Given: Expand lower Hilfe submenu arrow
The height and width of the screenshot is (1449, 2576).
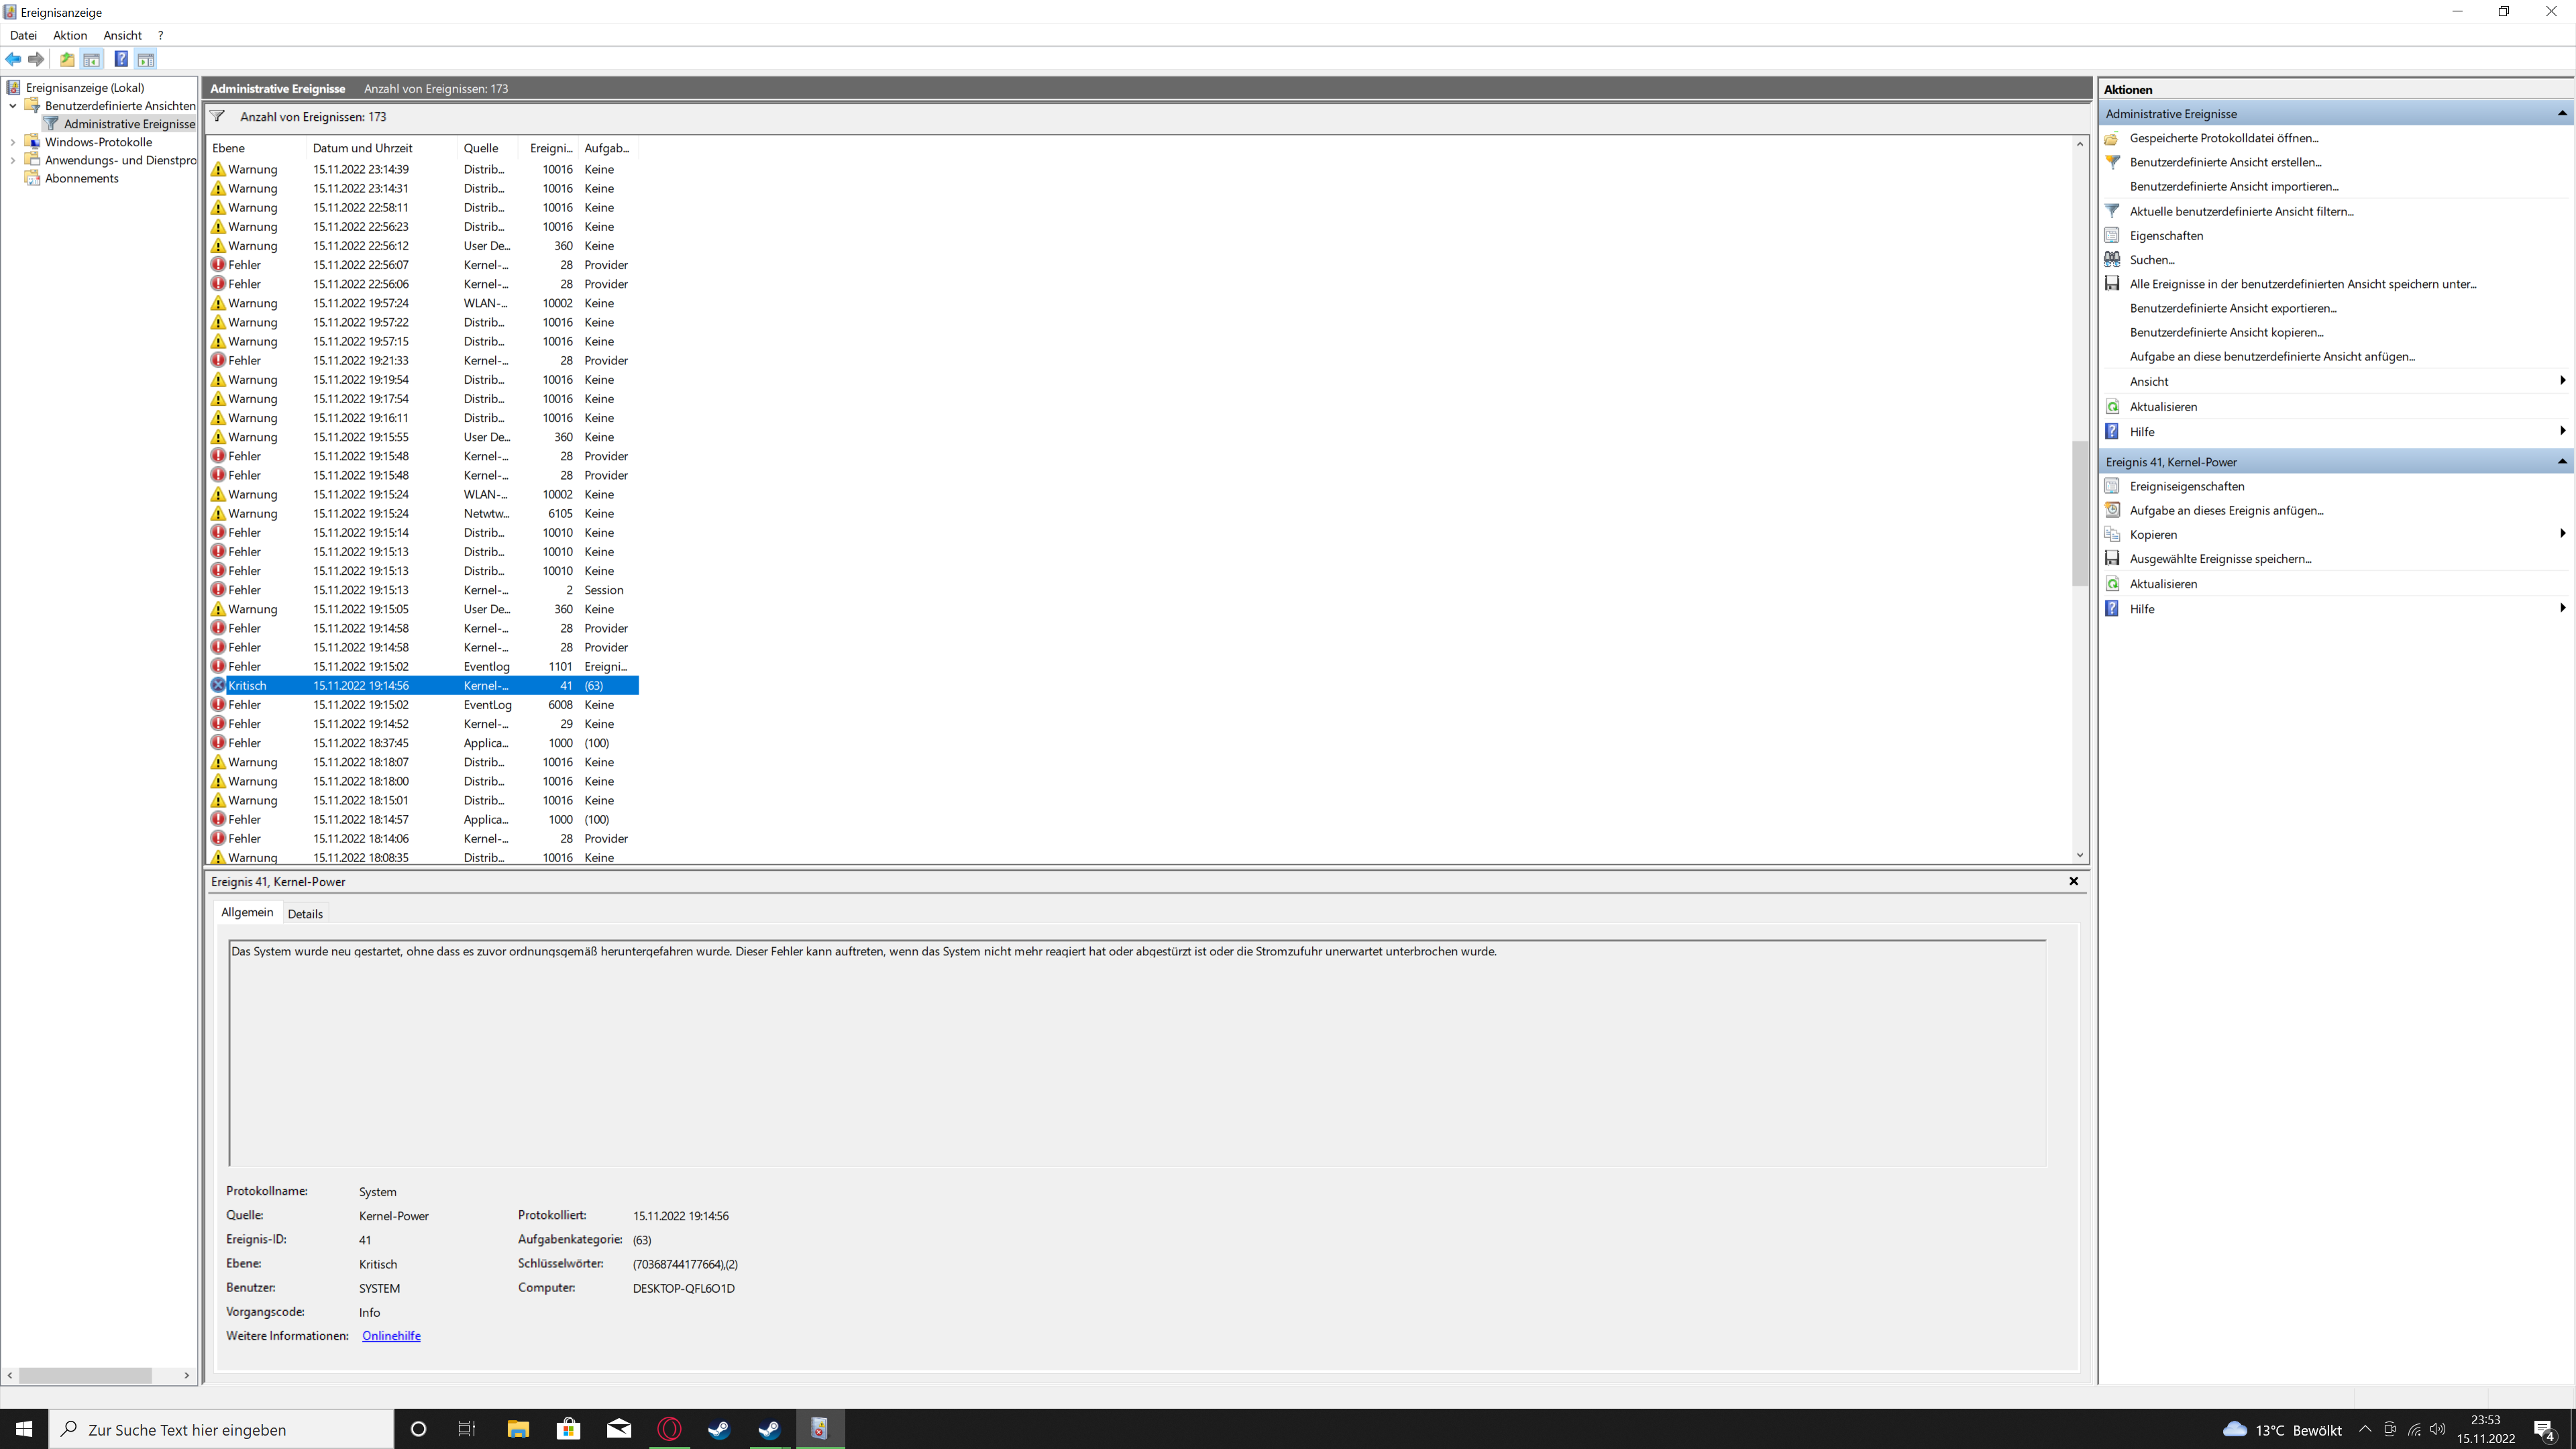Looking at the screenshot, I should point(2562,608).
